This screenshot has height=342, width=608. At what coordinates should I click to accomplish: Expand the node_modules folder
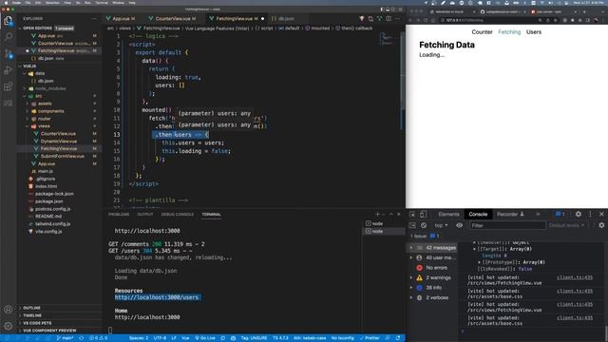coord(58,88)
